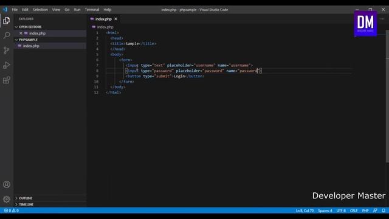389x219 pixels.
Task: Click PHP language mode in status bar
Action: coord(365,210)
